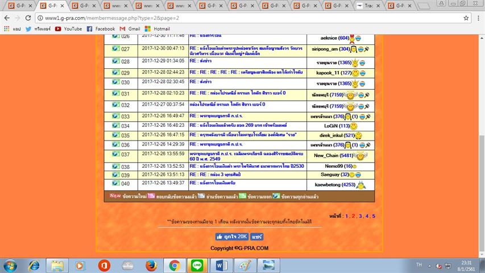Image resolution: width=485 pixels, height=273 pixels.
Task: Click the Facebook Like button (20K)
Action: (231, 237)
